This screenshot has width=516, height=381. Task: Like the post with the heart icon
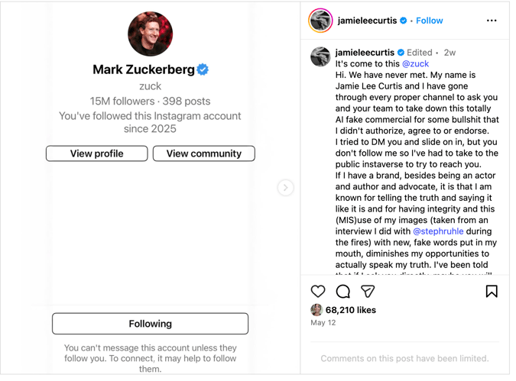coord(318,291)
